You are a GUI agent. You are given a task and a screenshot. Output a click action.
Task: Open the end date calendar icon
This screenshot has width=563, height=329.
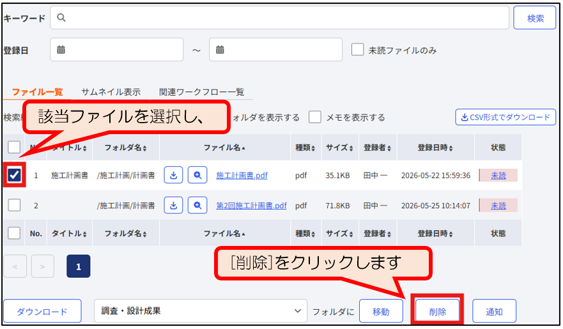click(220, 50)
